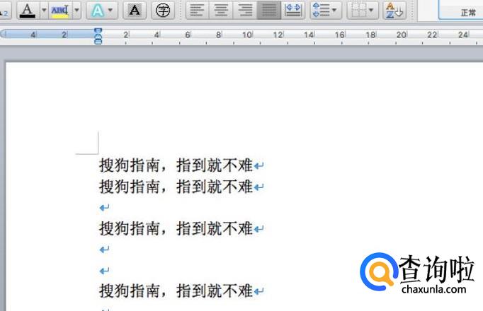
Task: Open the highlight color dropdown arrow
Action: pyautogui.click(x=77, y=11)
